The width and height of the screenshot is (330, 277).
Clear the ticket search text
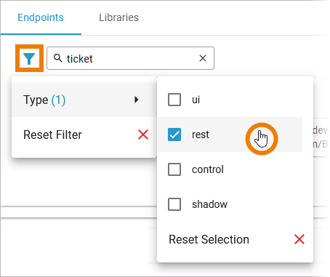[x=203, y=58]
